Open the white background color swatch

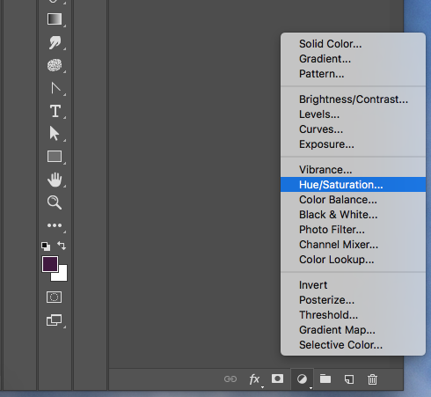click(x=62, y=276)
